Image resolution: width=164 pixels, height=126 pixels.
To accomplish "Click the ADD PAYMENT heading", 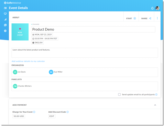I will [20, 105].
